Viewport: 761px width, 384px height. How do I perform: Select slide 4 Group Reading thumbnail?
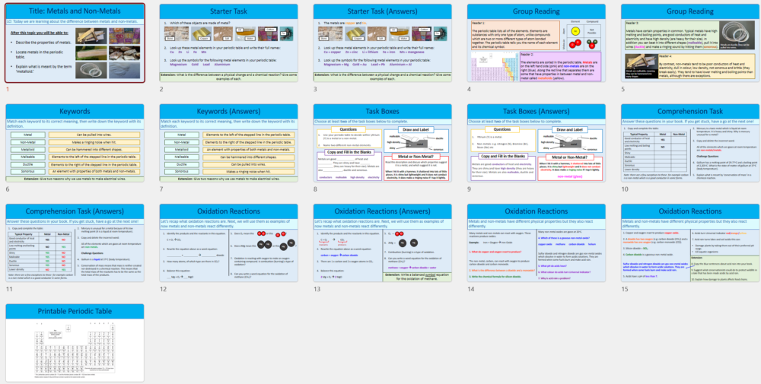535,42
